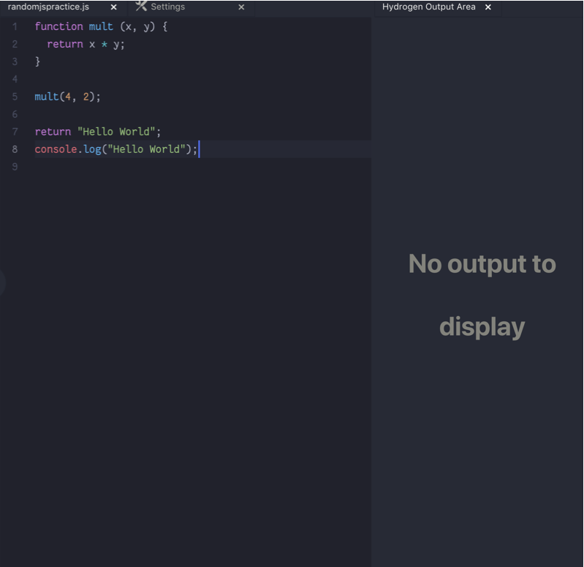Click line number 8 in the gutter

point(15,149)
